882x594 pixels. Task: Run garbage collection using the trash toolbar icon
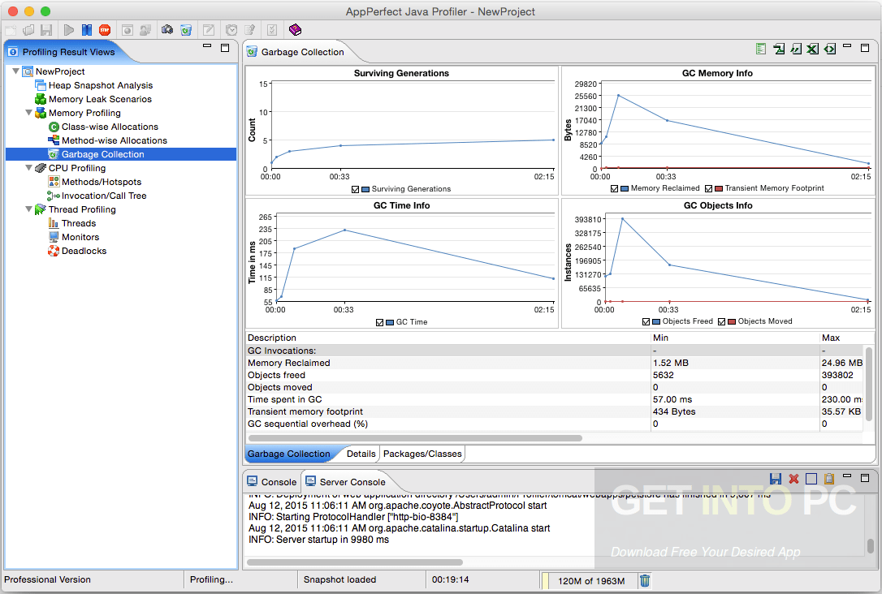tap(186, 30)
